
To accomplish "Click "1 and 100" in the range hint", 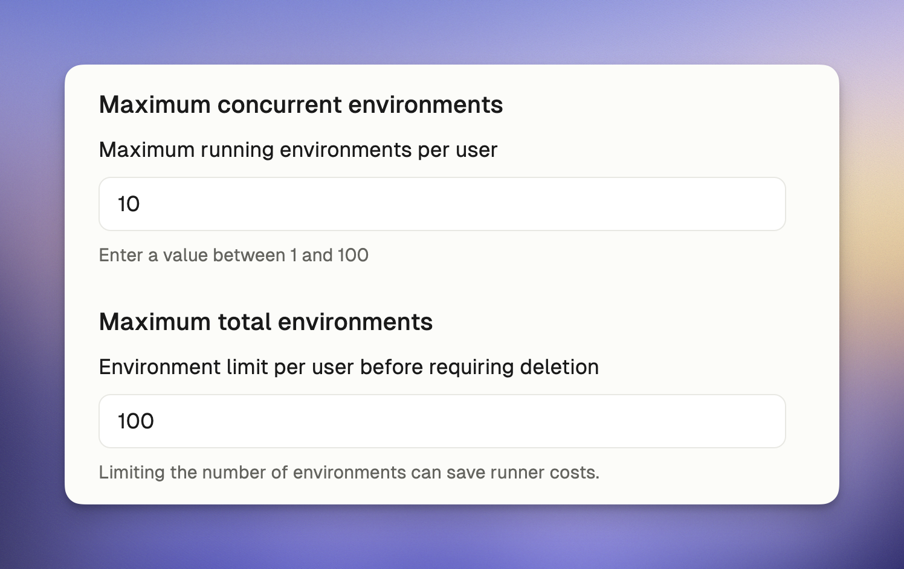I will [x=329, y=255].
